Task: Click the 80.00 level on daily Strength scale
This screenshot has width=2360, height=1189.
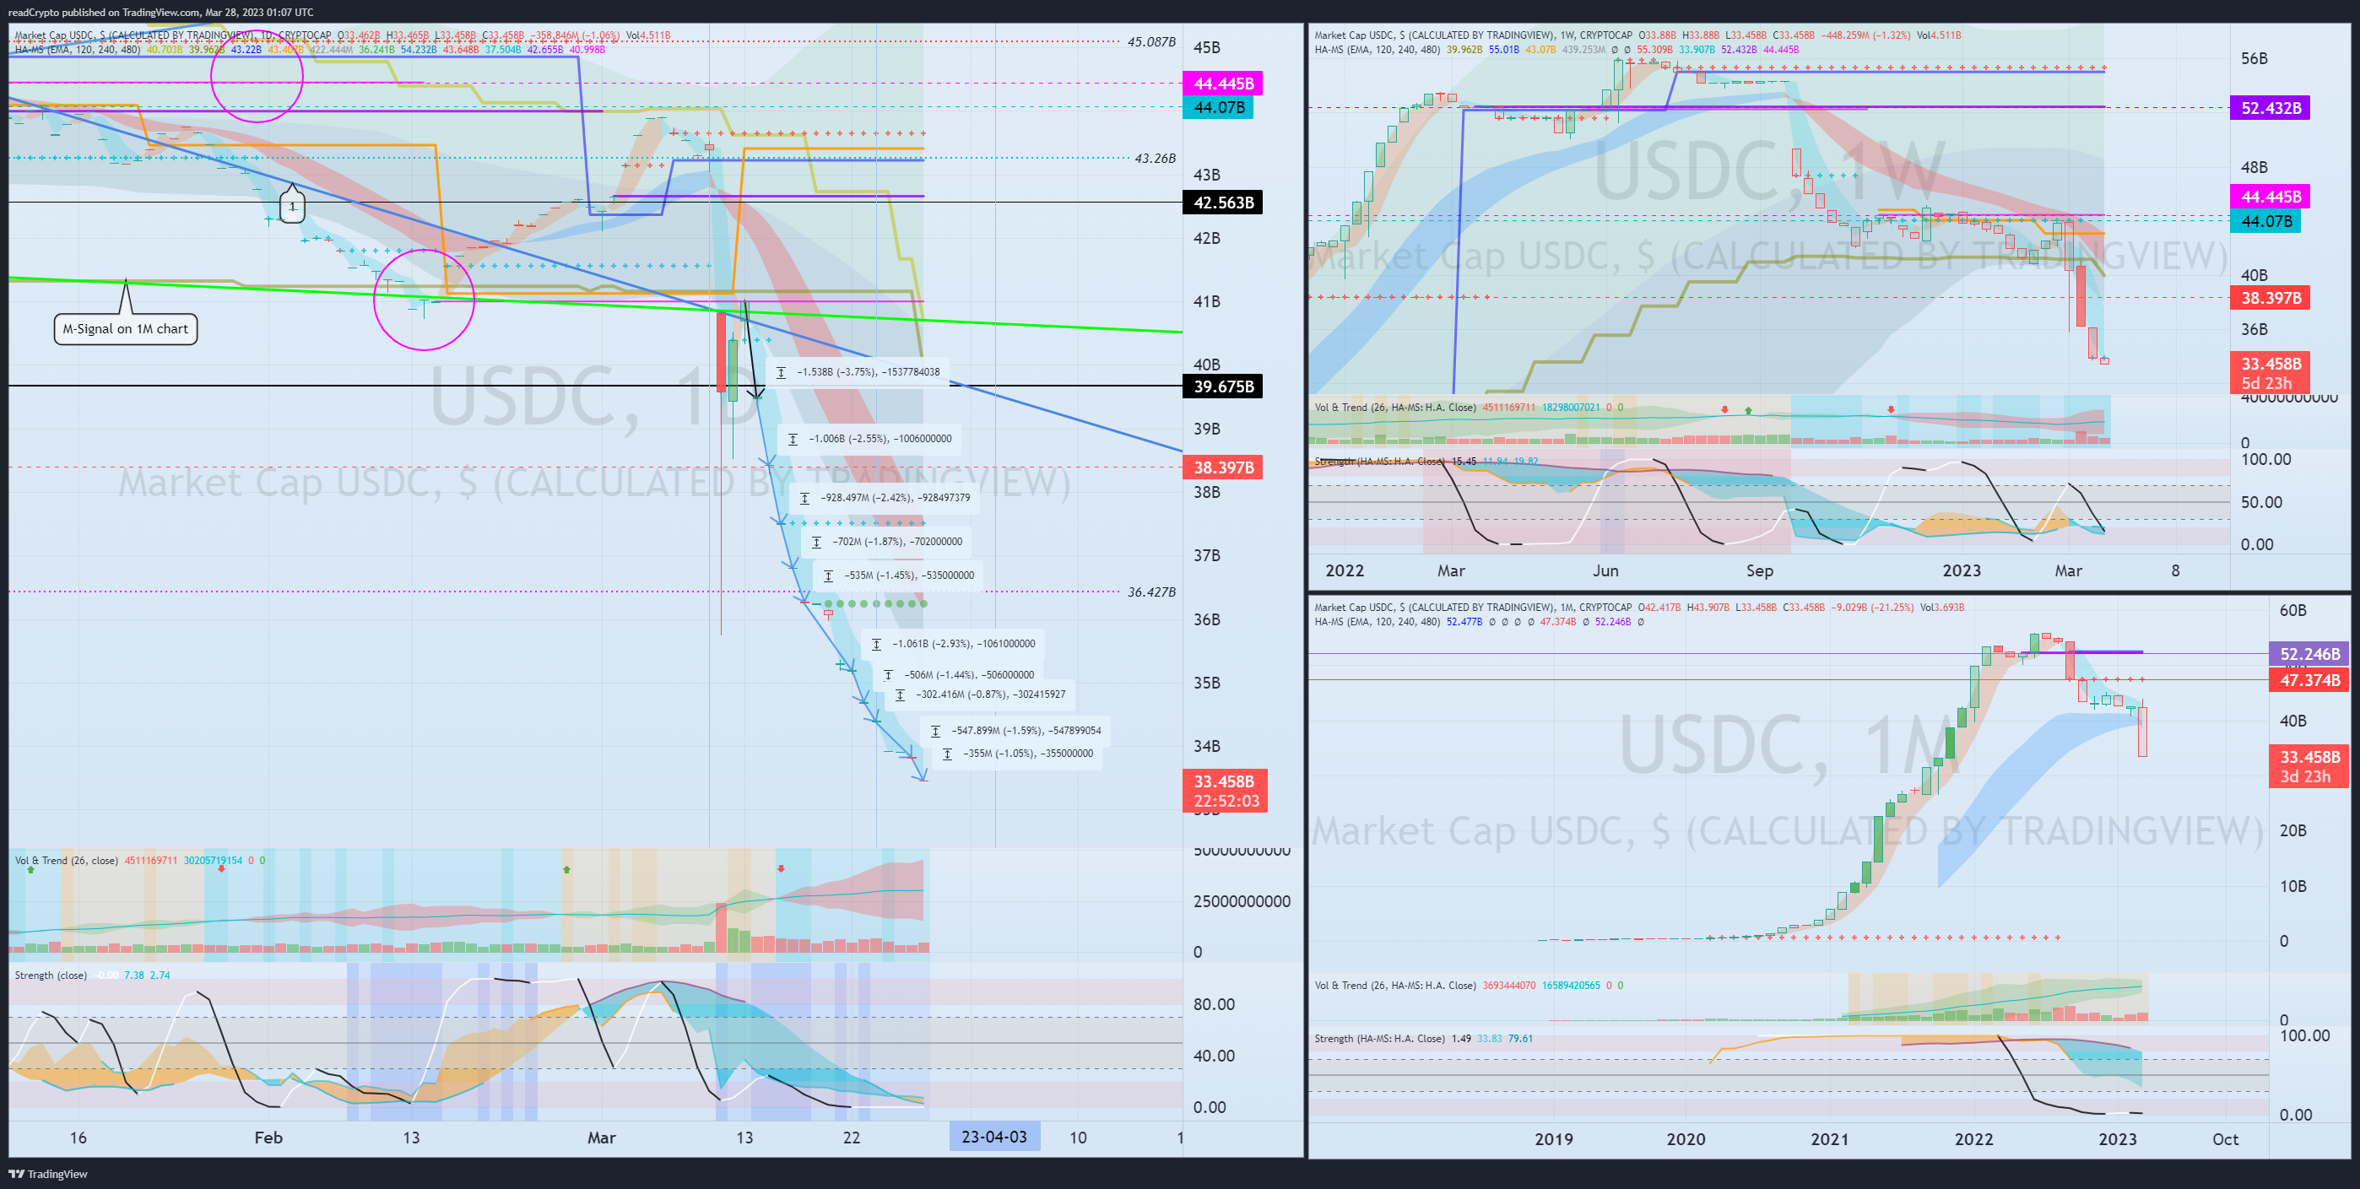Action: (x=1214, y=1004)
